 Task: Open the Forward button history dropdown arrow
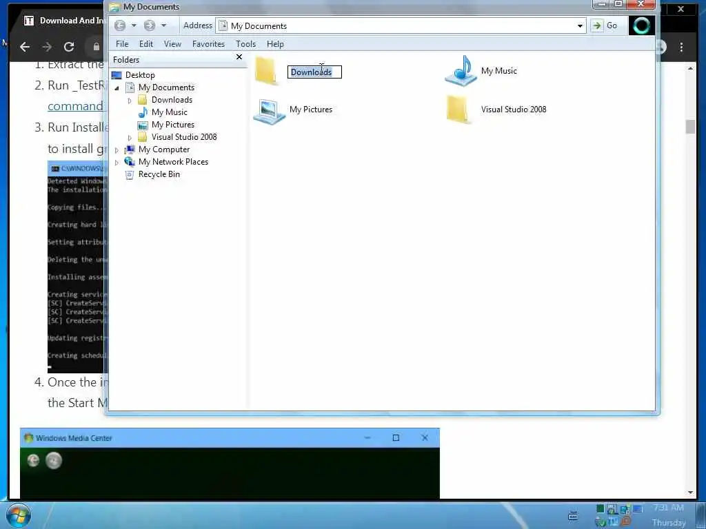point(163,25)
